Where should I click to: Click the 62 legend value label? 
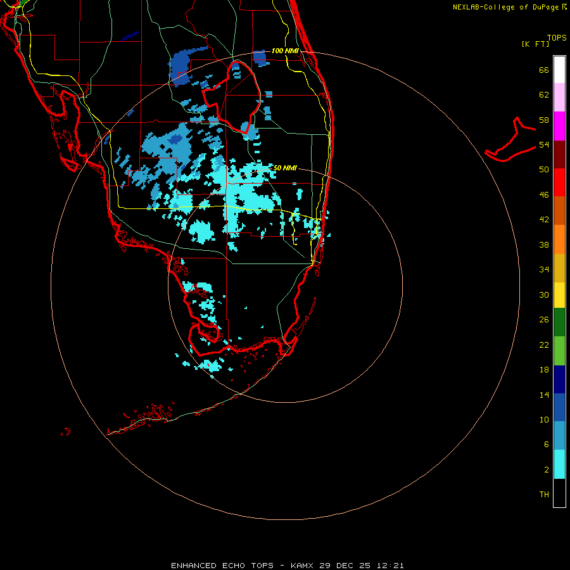point(544,95)
